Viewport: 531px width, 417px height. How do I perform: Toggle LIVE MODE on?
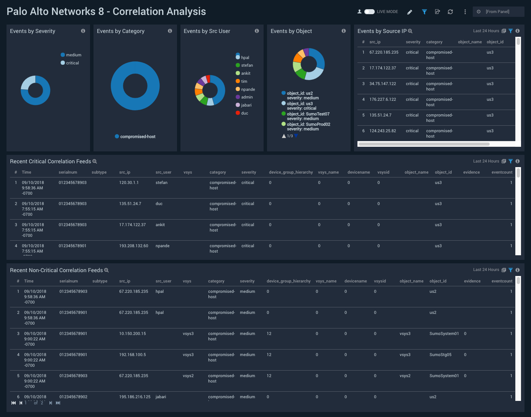369,11
